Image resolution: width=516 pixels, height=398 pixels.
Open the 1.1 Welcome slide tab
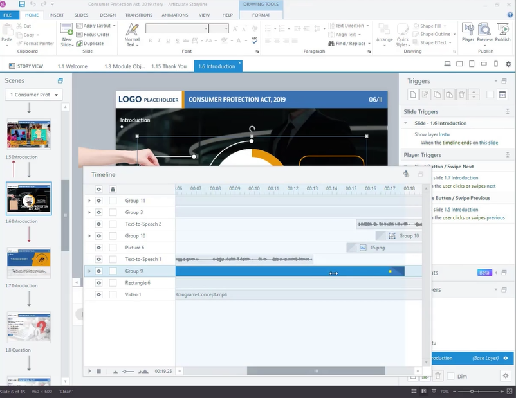[73, 66]
